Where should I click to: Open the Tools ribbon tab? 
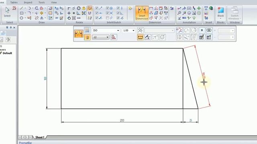click(41, 2)
